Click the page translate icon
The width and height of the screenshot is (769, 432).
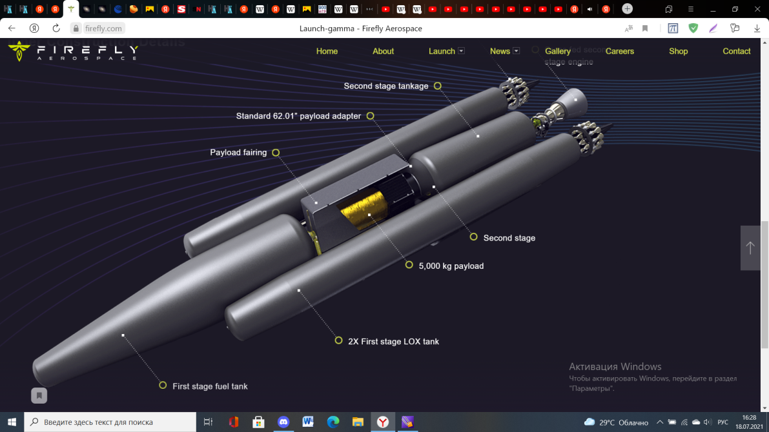point(628,28)
